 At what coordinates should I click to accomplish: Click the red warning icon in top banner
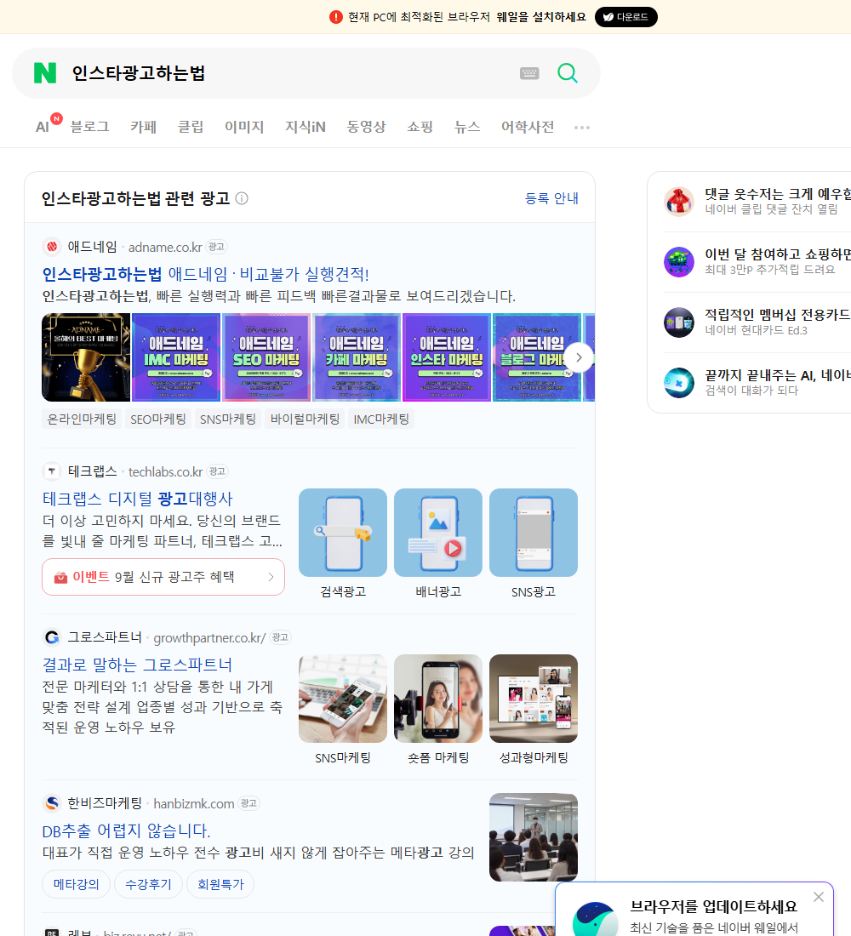pyautogui.click(x=335, y=17)
